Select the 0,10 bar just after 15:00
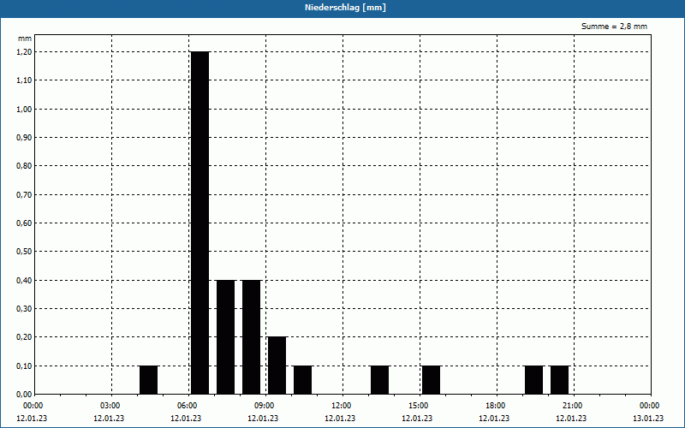Screen dimensions: 685x428 tap(432, 380)
